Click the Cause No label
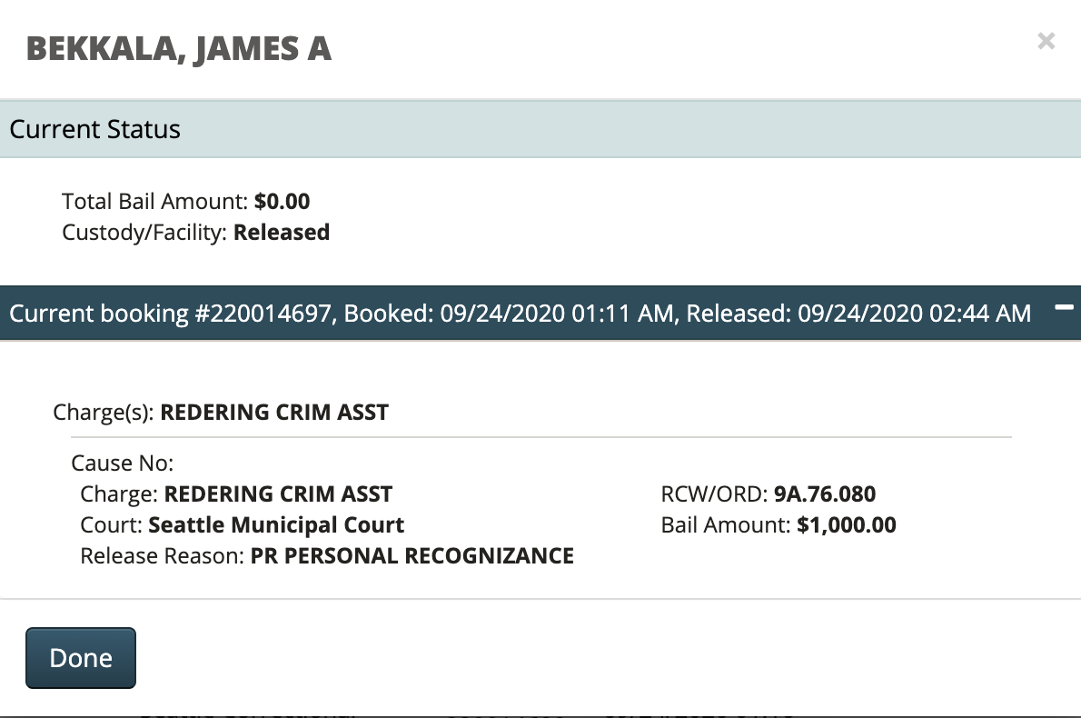 click(x=122, y=464)
